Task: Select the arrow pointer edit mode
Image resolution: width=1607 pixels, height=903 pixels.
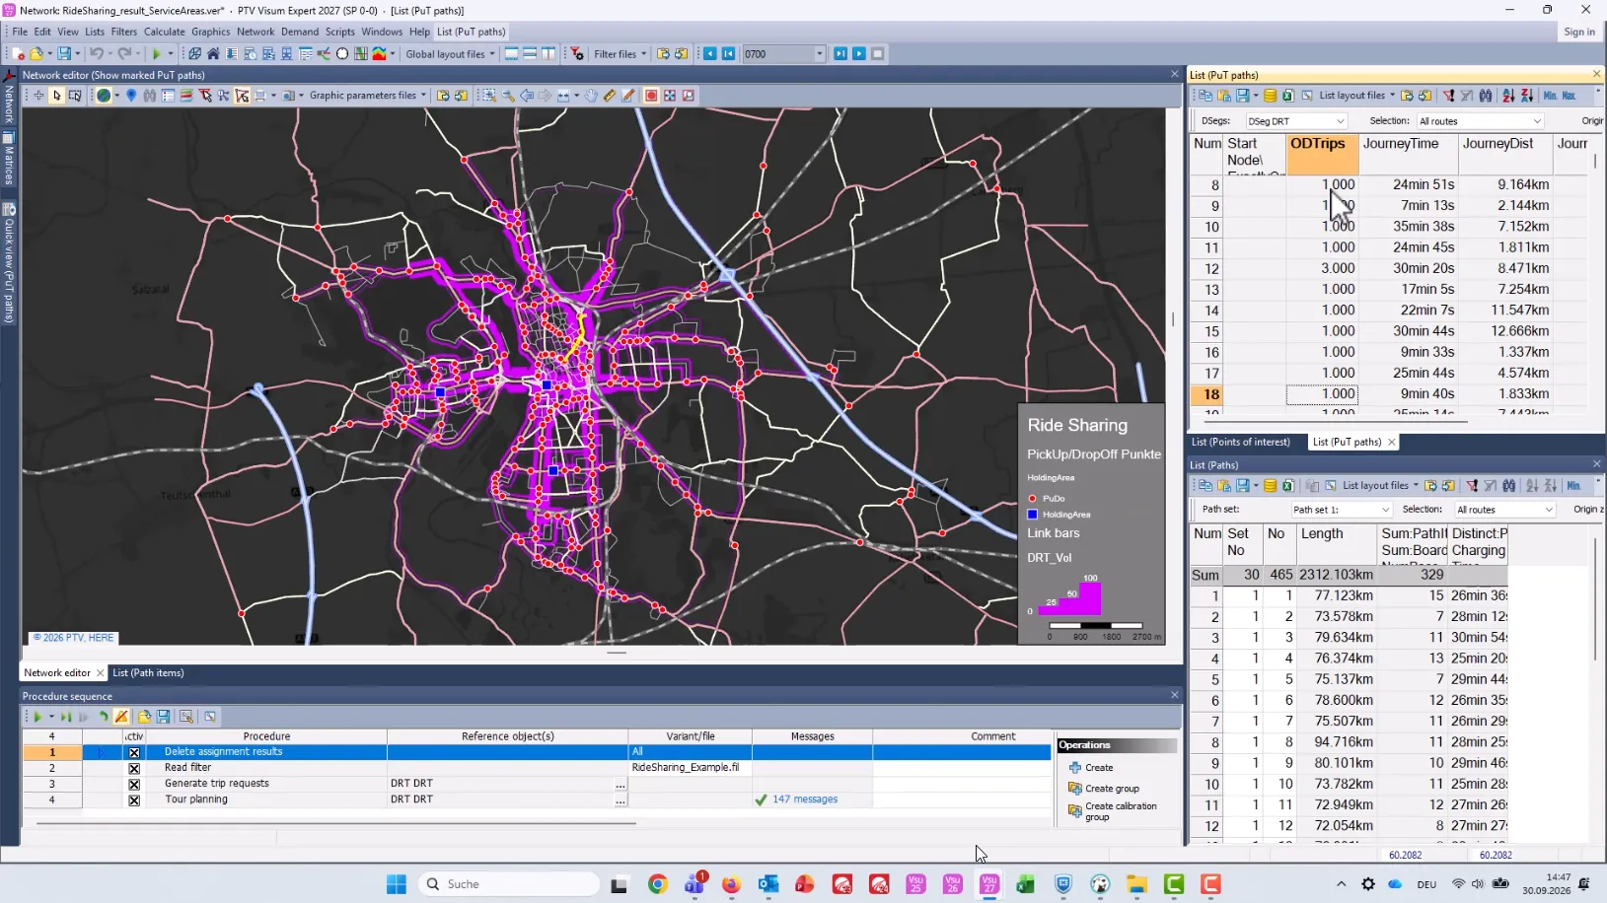Action: [x=57, y=96]
